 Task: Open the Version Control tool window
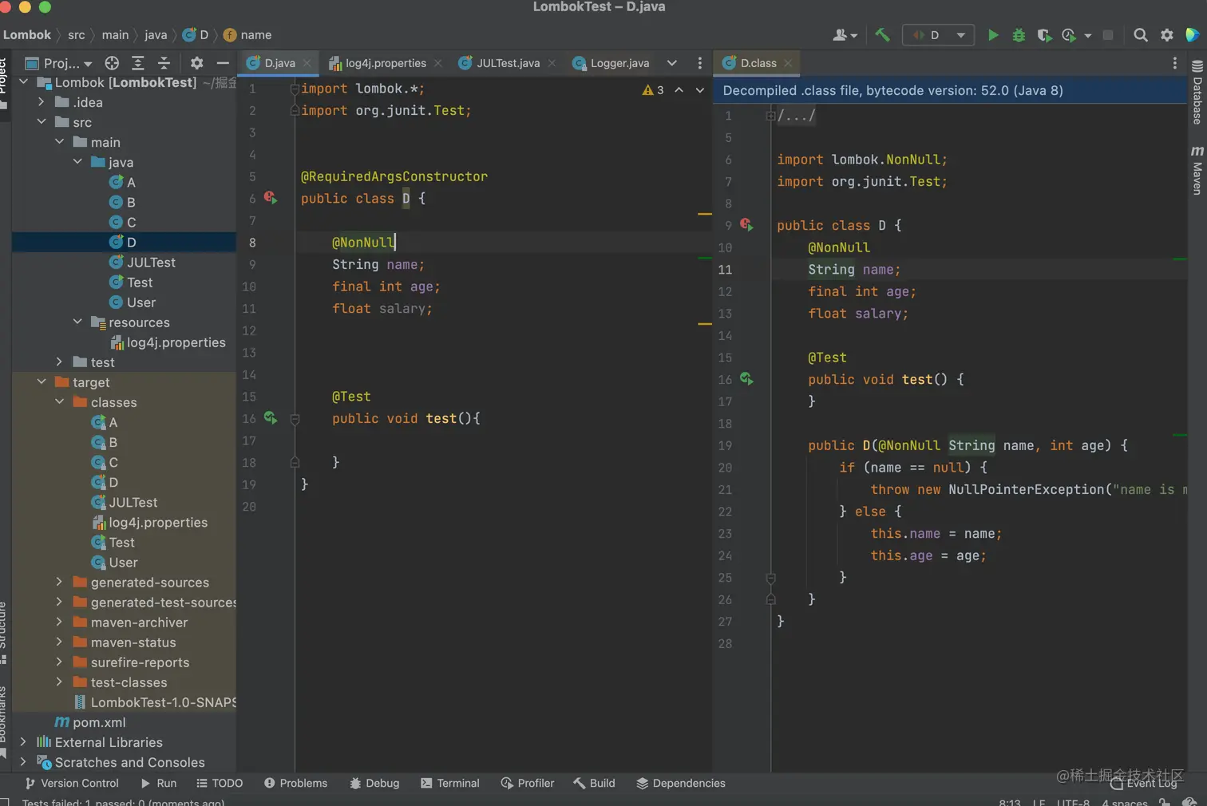tap(72, 783)
